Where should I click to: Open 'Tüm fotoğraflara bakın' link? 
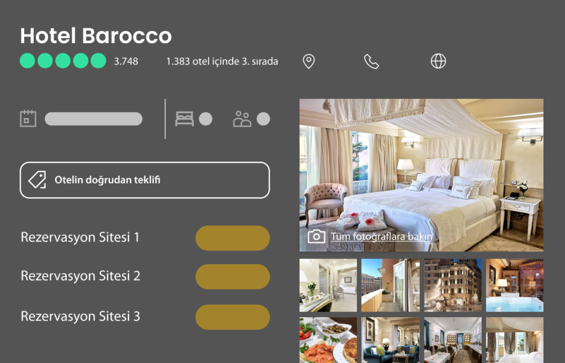[x=381, y=236]
